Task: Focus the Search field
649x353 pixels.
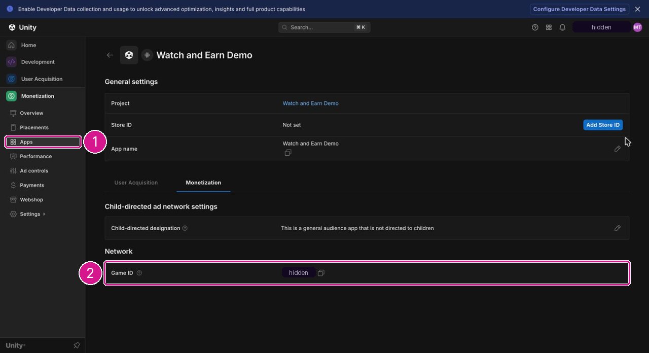Action: click(324, 27)
